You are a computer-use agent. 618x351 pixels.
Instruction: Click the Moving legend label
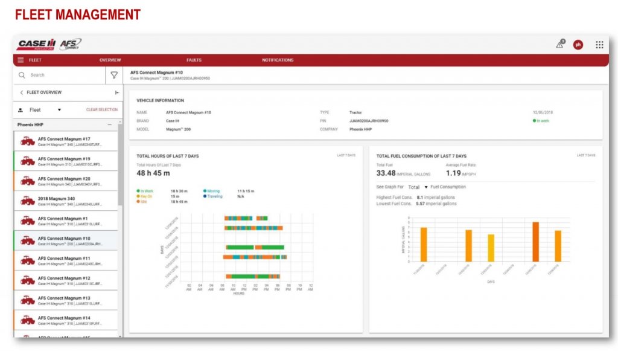(x=214, y=191)
